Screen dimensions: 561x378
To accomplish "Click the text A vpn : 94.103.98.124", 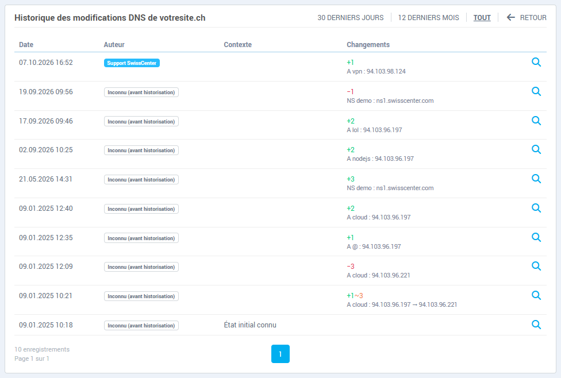I will pyautogui.click(x=376, y=71).
